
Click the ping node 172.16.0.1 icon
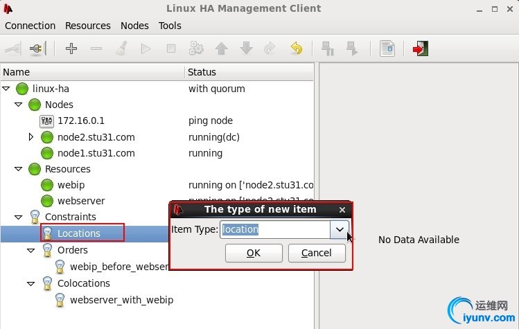(x=47, y=121)
